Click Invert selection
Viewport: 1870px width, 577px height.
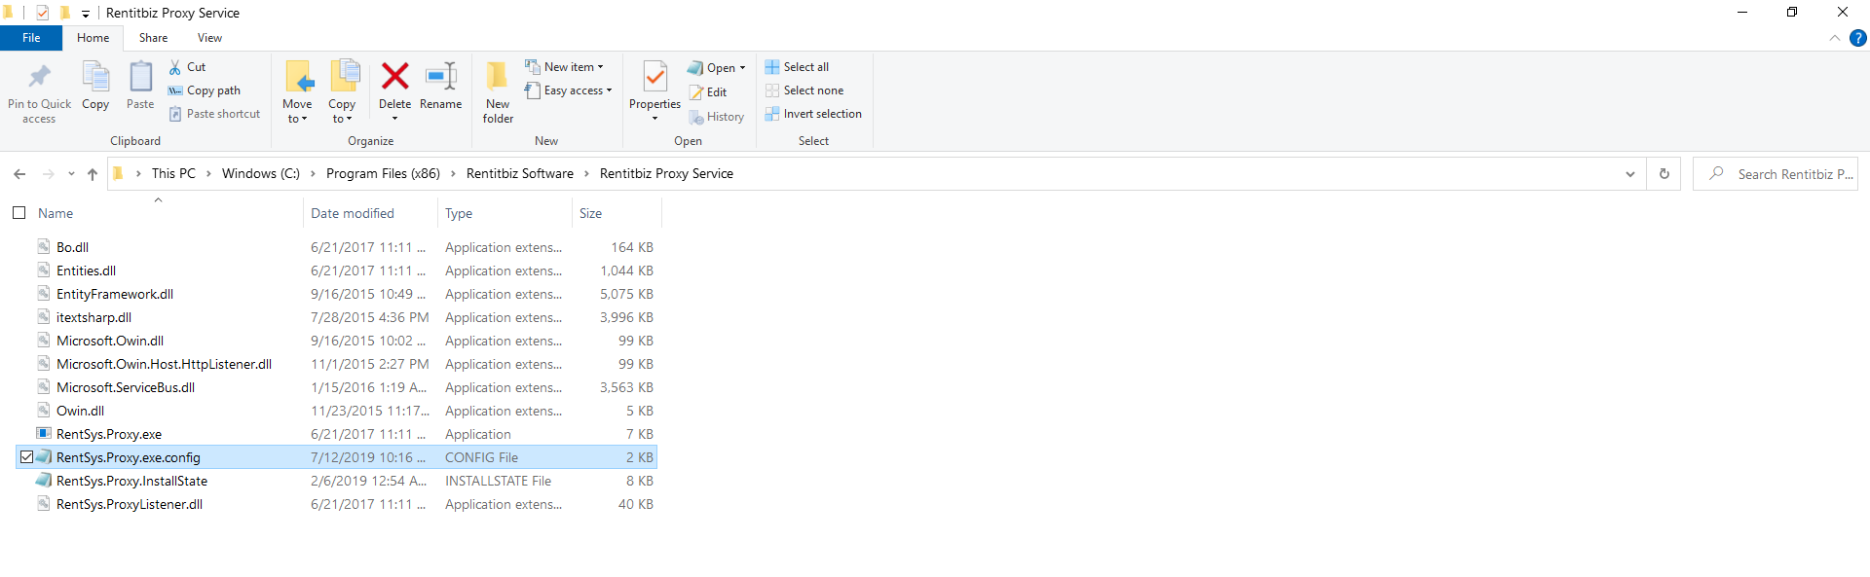click(x=813, y=114)
